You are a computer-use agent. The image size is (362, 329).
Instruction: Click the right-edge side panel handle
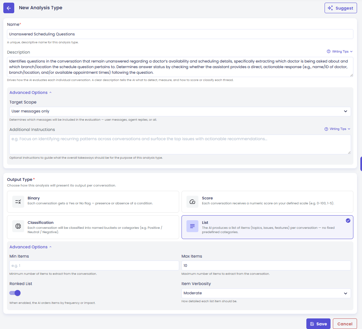(x=361, y=164)
